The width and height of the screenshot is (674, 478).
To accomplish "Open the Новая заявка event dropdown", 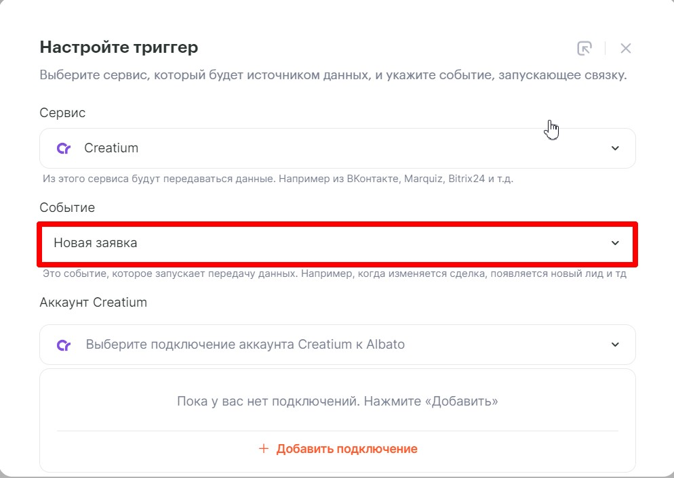I will (x=338, y=243).
